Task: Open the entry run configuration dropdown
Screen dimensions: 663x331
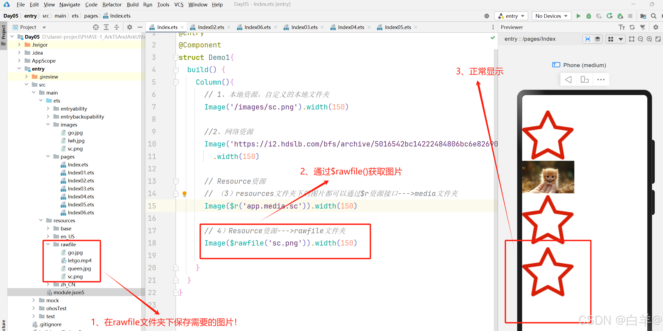Action: click(511, 16)
